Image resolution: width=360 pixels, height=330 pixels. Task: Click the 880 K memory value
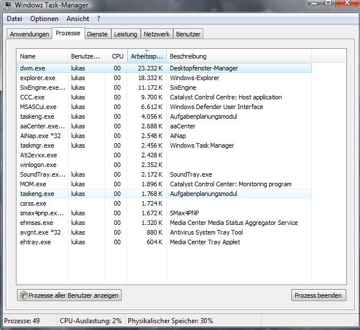tap(154, 232)
